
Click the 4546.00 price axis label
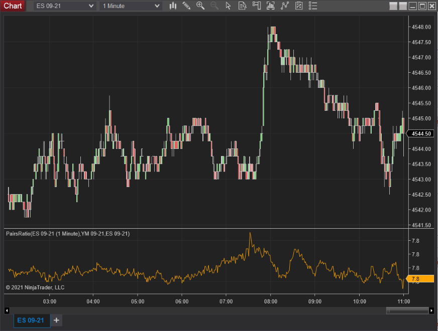point(421,88)
